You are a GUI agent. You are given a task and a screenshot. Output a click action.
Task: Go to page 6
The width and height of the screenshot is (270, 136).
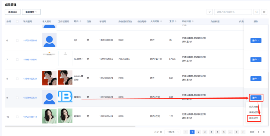click(x=224, y=132)
